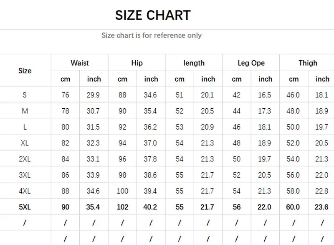This screenshot has height=245, width=334.
Task: Select the S size row label
Action: (x=25, y=95)
